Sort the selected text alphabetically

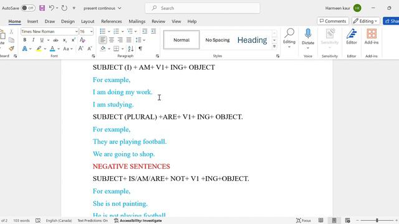(131, 49)
